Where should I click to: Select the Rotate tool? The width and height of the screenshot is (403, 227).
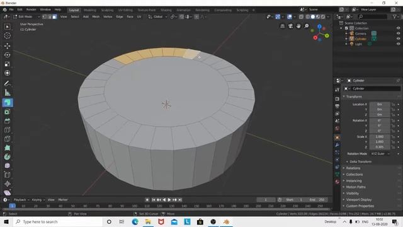(7, 55)
